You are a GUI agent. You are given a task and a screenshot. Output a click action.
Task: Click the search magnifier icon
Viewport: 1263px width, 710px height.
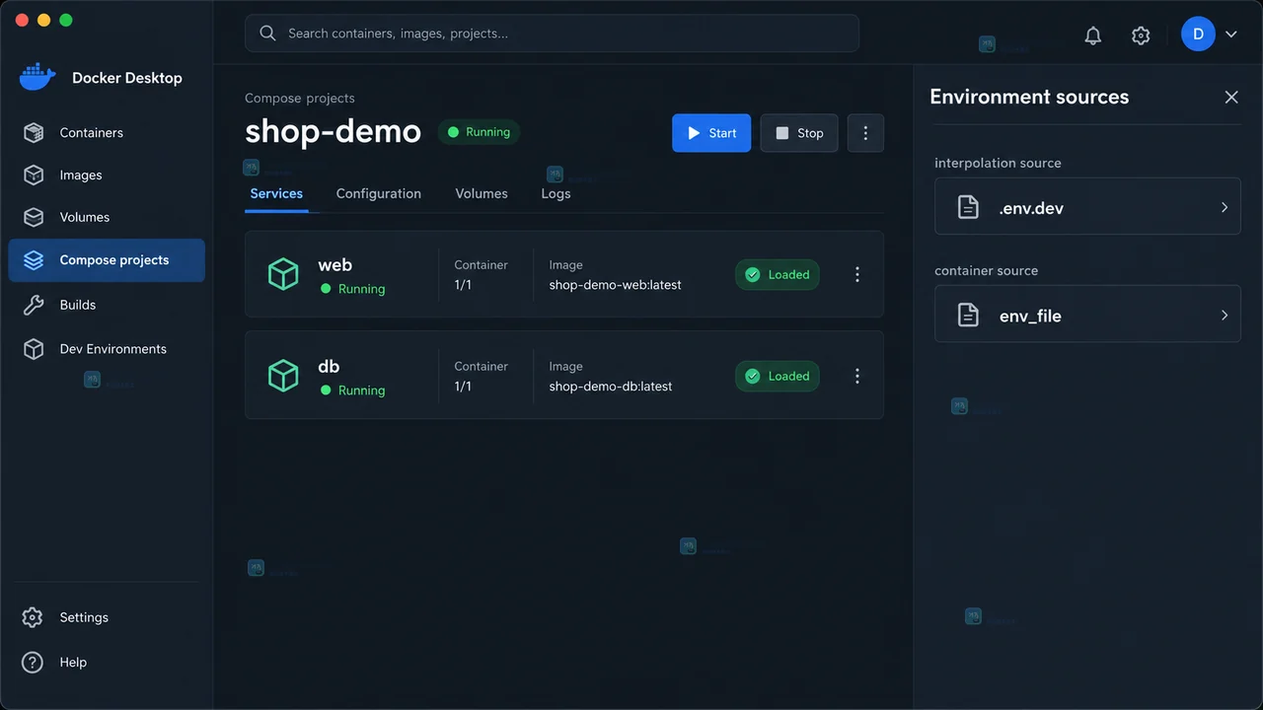click(267, 34)
